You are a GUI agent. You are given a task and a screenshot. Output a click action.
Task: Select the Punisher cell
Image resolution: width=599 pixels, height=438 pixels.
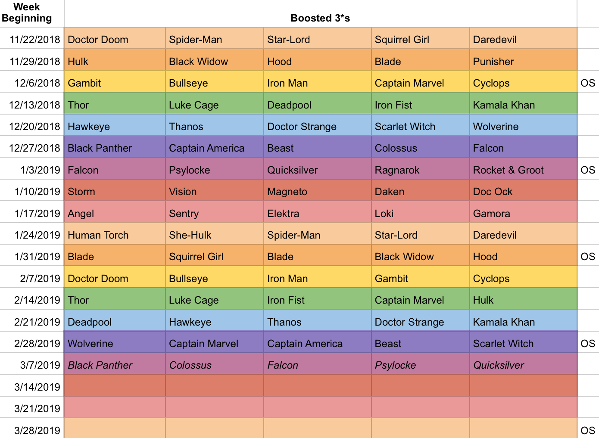coord(523,60)
